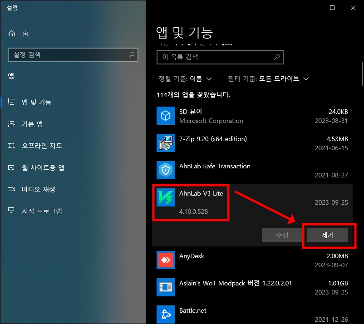The height and width of the screenshot is (324, 364).
Task: Maximize the 설정 window
Action: click(x=332, y=8)
